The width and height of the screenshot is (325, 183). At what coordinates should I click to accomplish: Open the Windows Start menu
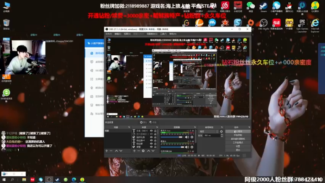coord(4,180)
